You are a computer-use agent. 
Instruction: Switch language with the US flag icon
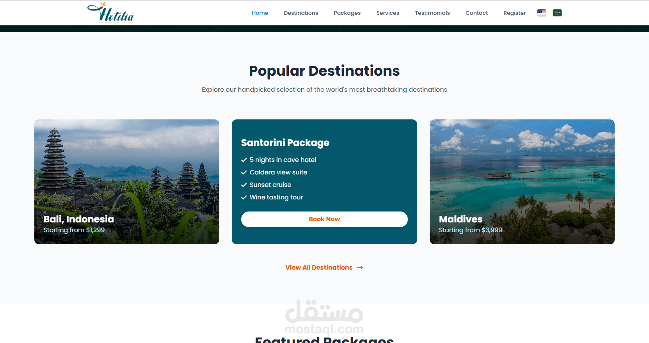[x=542, y=13]
